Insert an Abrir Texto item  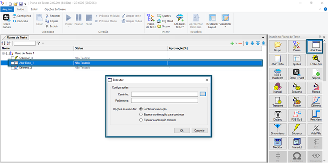click(278, 60)
